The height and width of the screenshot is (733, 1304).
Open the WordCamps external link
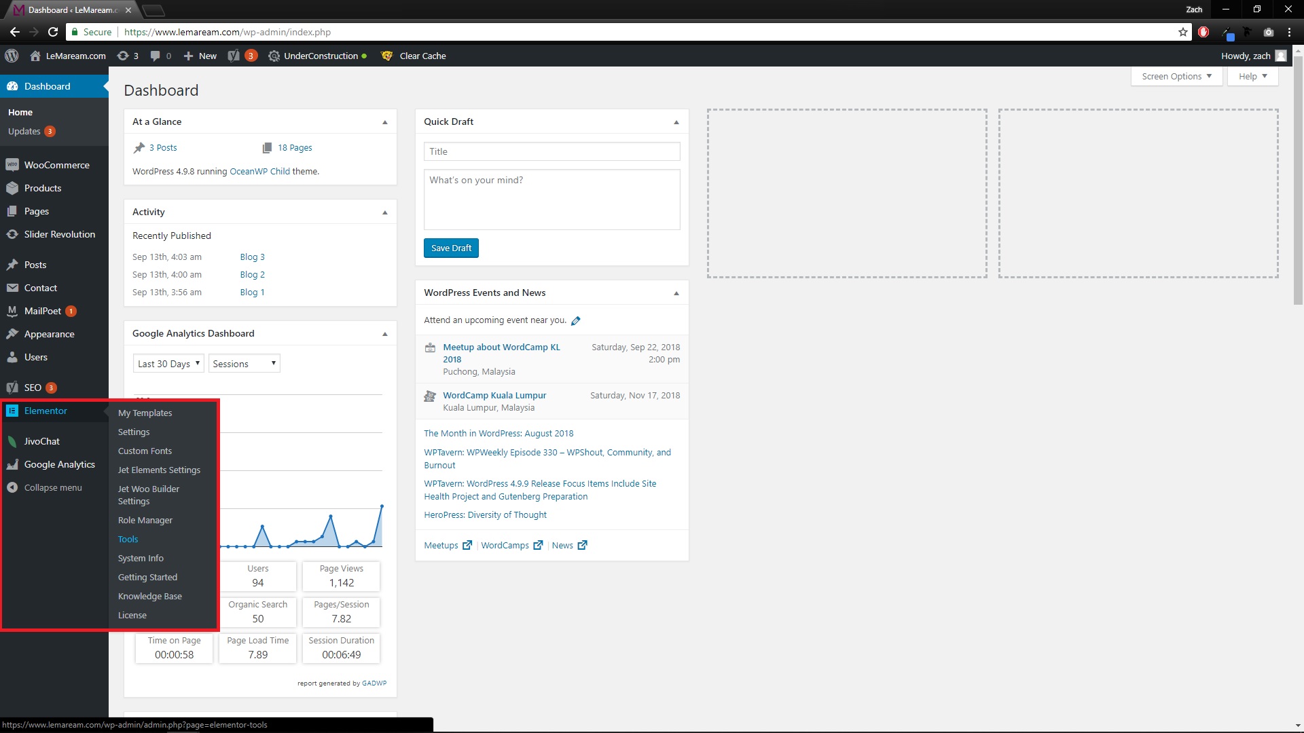(x=511, y=546)
